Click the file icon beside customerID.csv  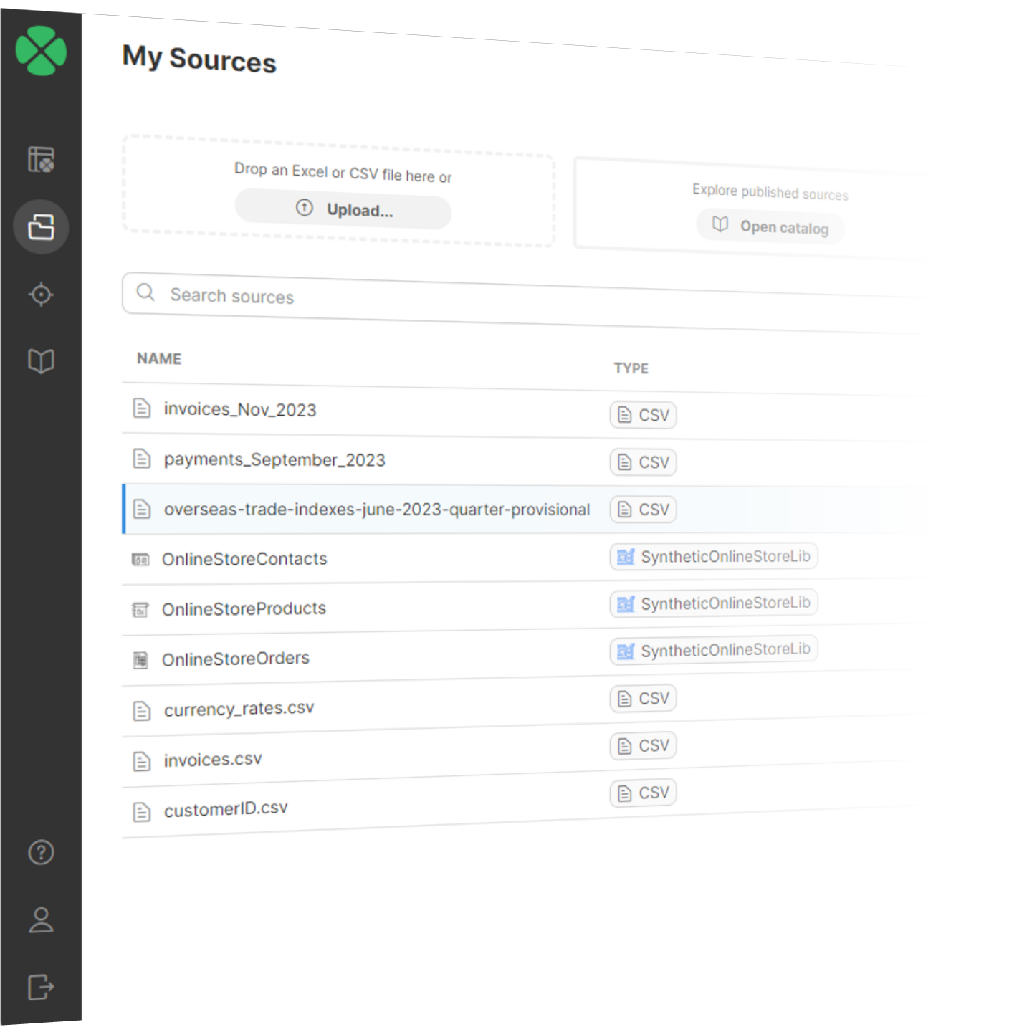[x=142, y=812]
